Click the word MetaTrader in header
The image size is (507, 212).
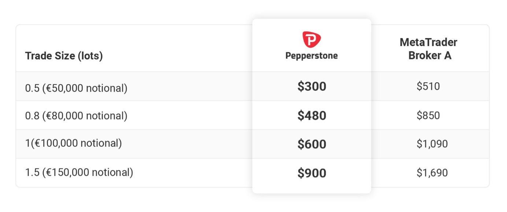[429, 43]
